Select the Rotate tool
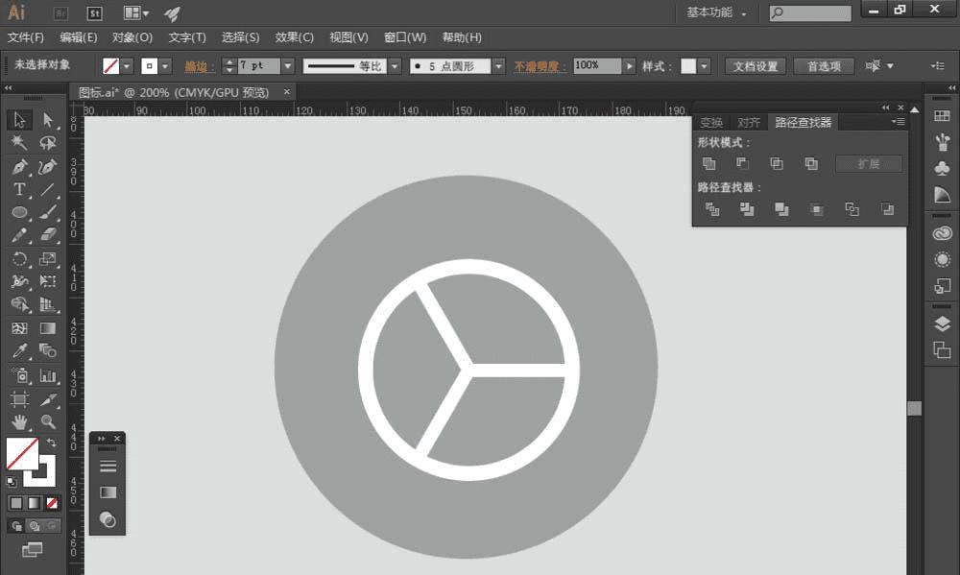960x575 pixels. click(19, 258)
